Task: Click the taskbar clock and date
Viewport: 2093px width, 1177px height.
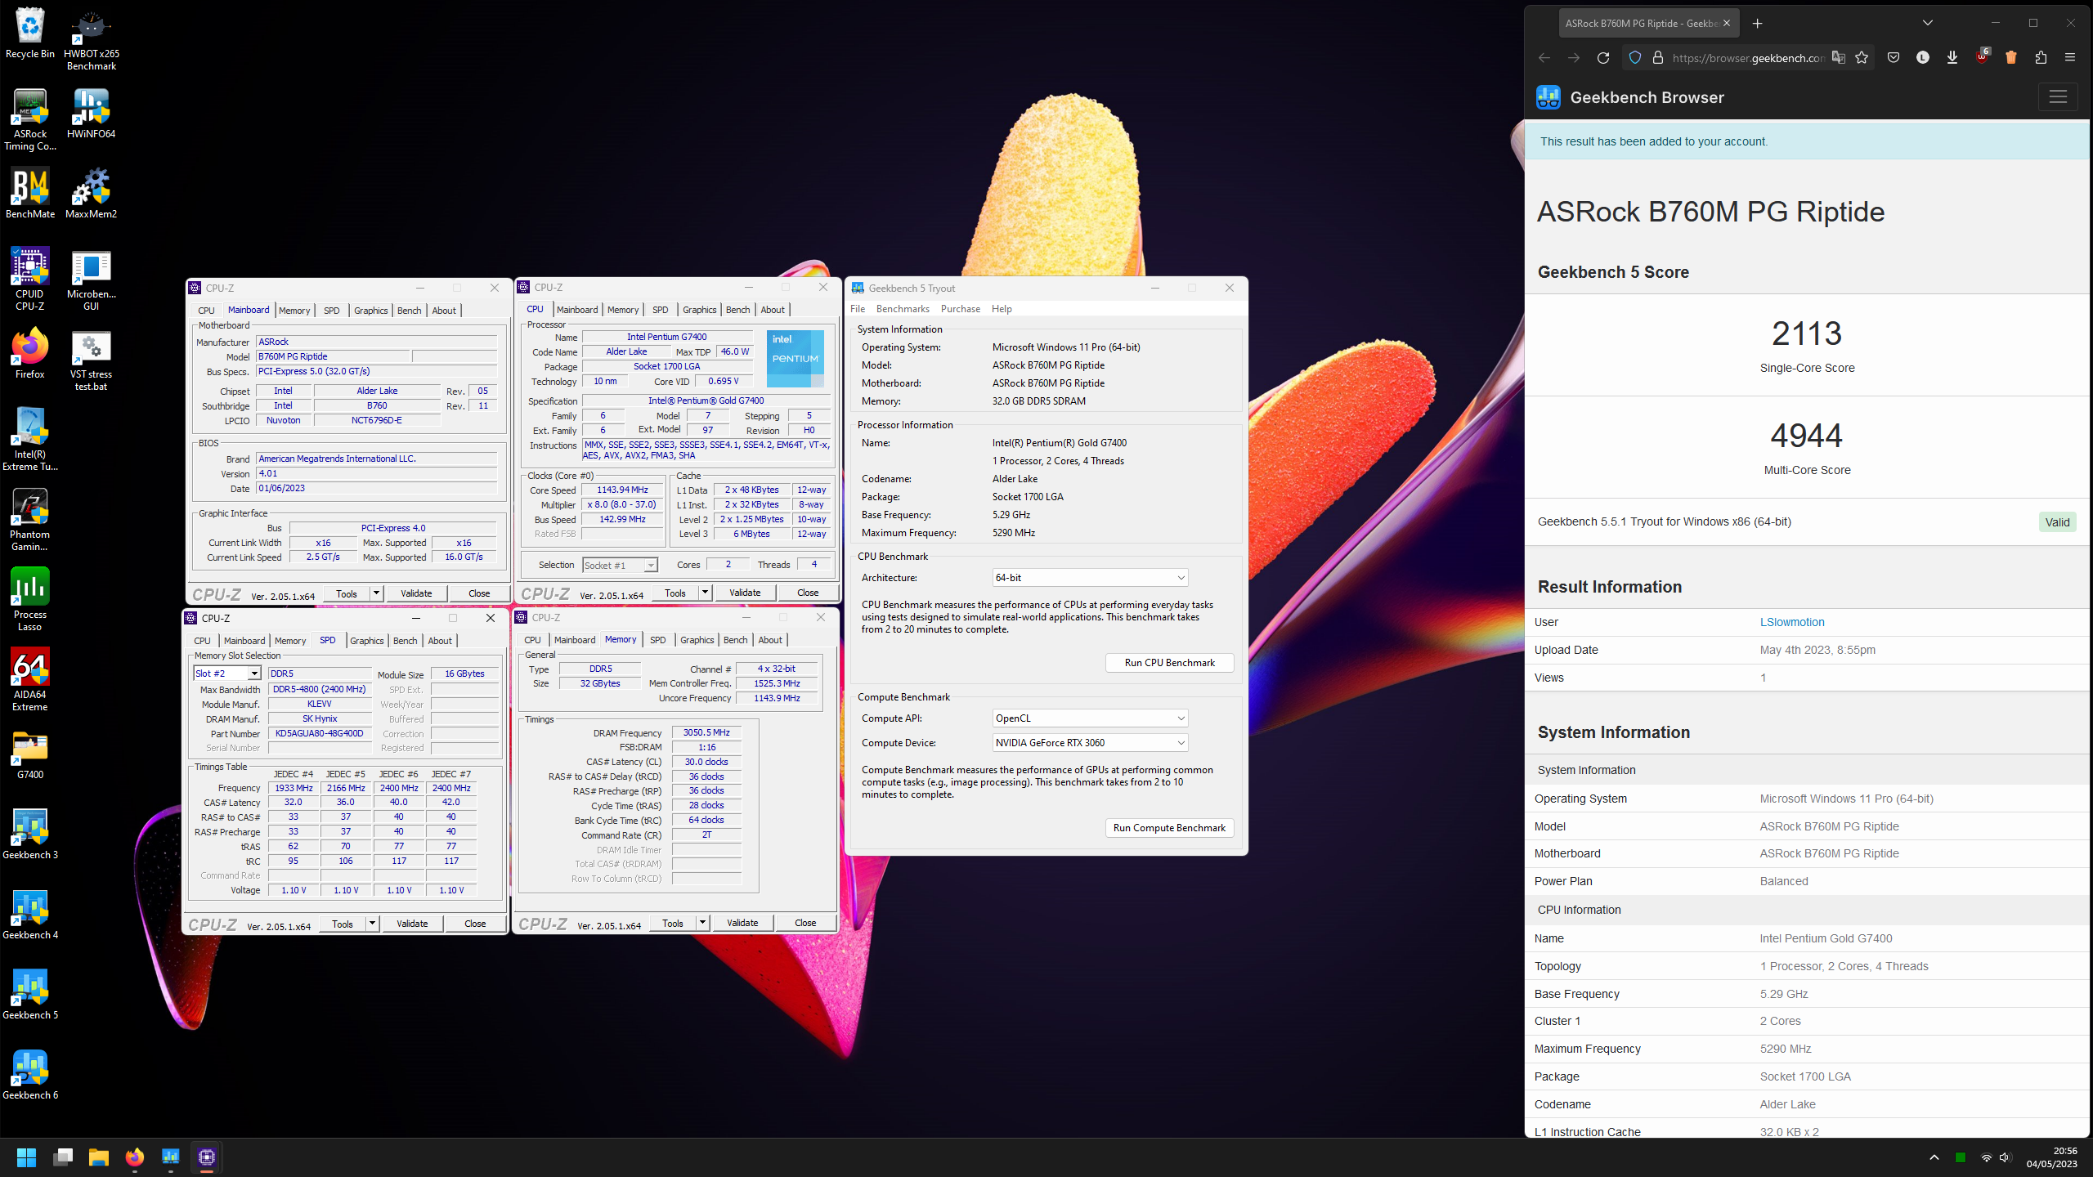Action: tap(2052, 1157)
